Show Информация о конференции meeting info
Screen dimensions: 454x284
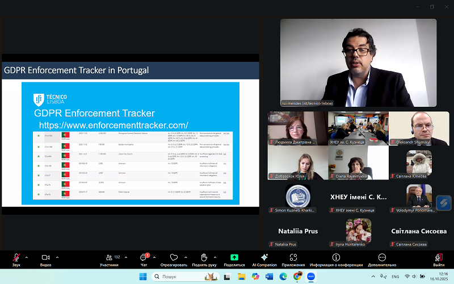[x=337, y=258]
